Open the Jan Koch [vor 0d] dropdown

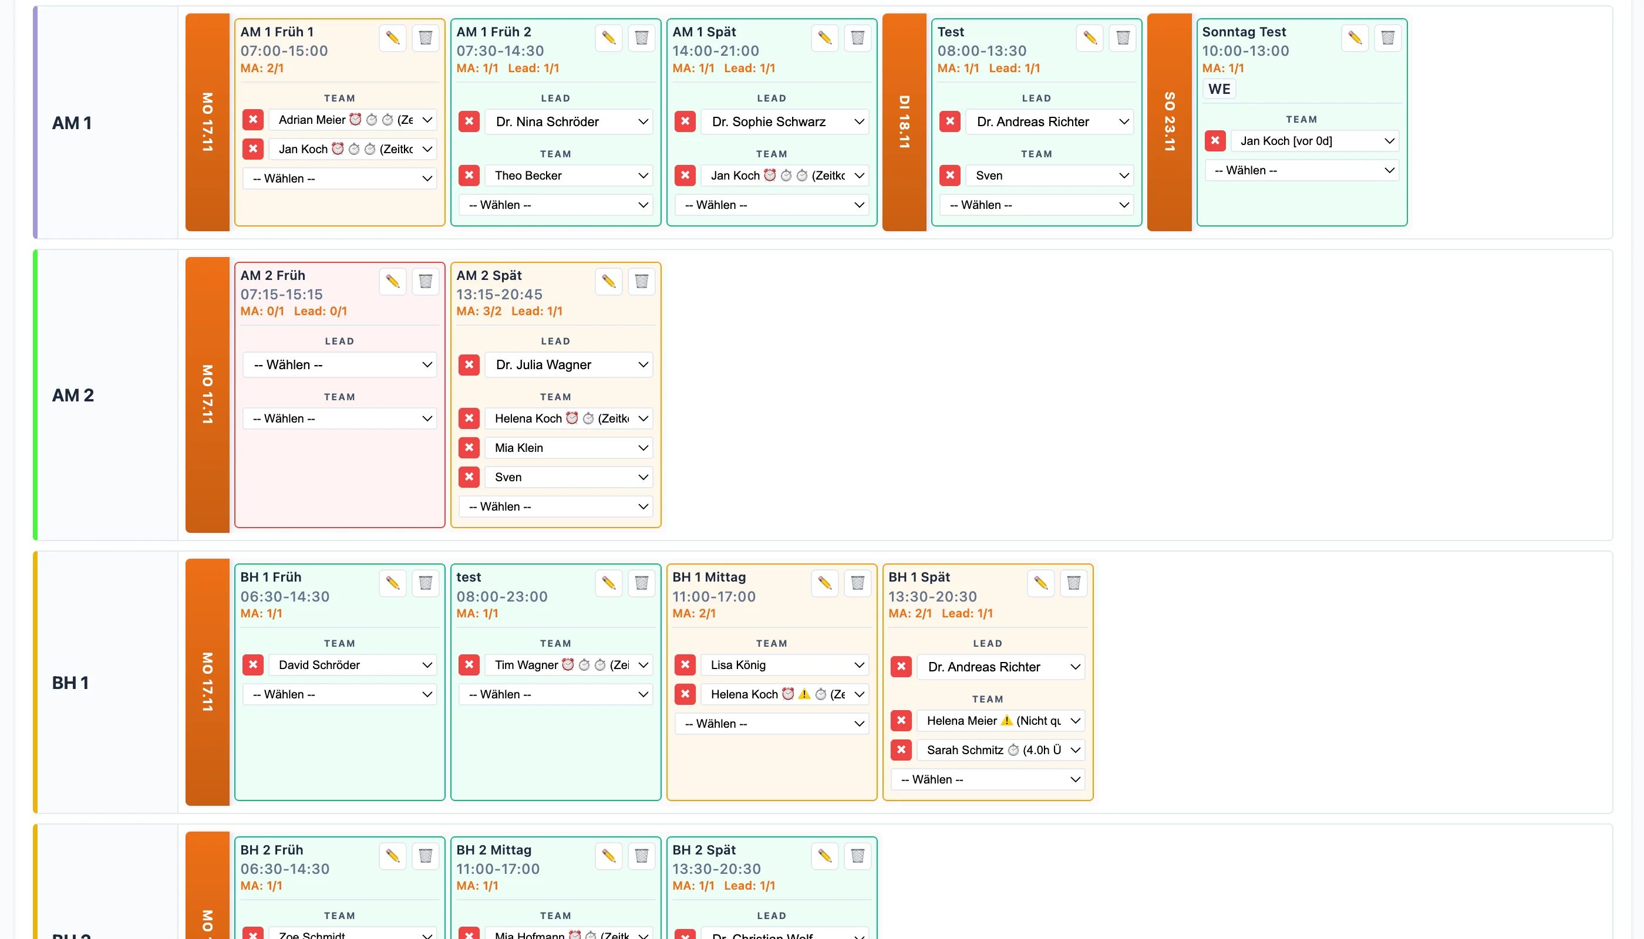click(1315, 141)
